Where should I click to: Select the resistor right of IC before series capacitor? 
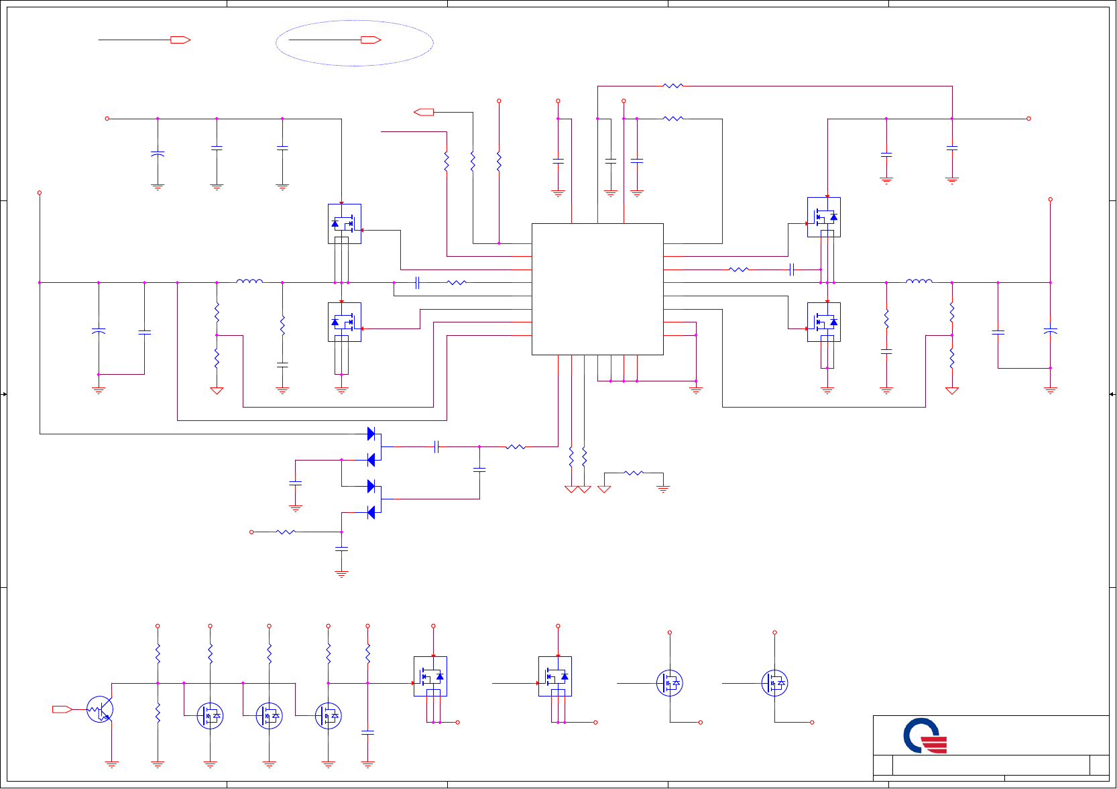pos(739,269)
